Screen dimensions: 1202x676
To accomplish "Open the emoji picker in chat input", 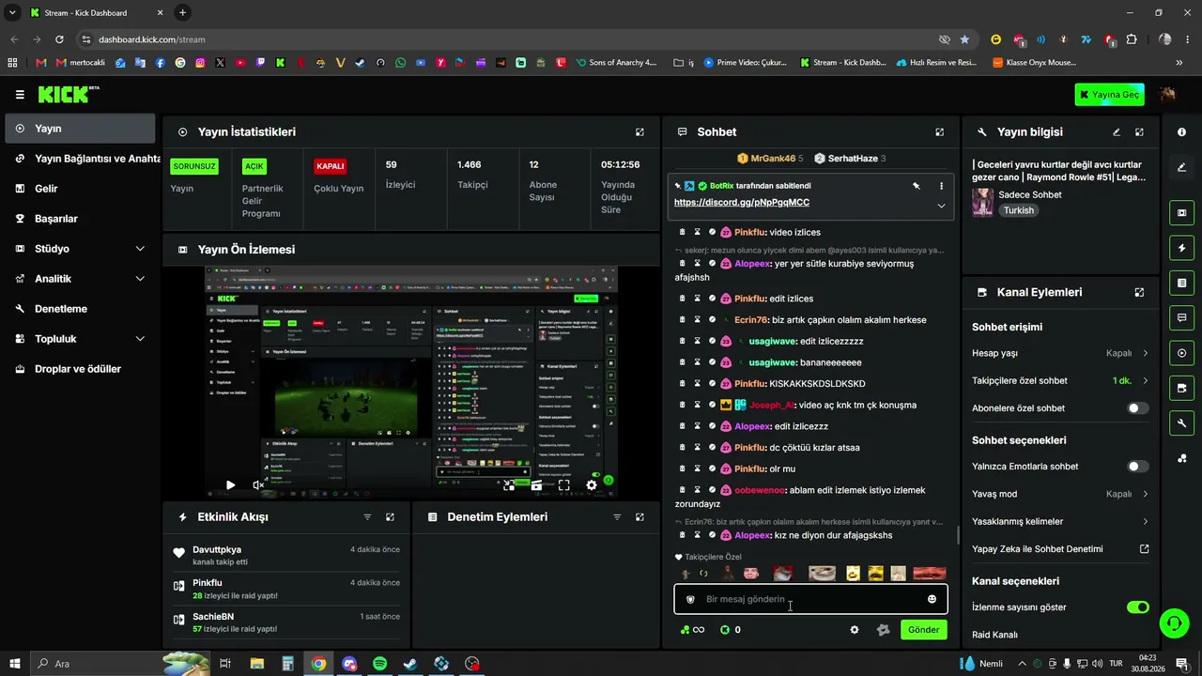I will 932,599.
